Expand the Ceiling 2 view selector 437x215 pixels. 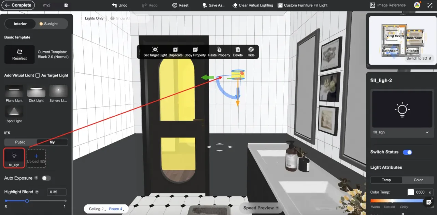coord(96,209)
